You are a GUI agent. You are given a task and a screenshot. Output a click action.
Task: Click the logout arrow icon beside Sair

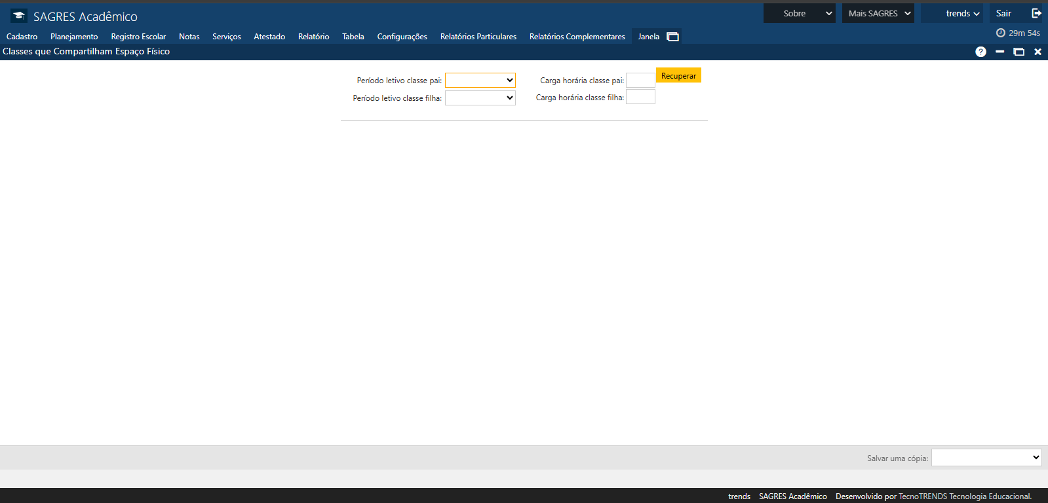tap(1036, 13)
